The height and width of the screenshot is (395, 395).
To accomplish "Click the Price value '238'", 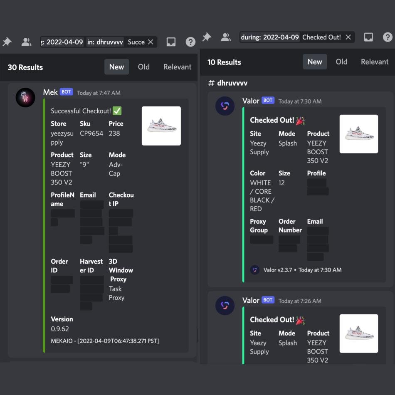I will [x=114, y=133].
